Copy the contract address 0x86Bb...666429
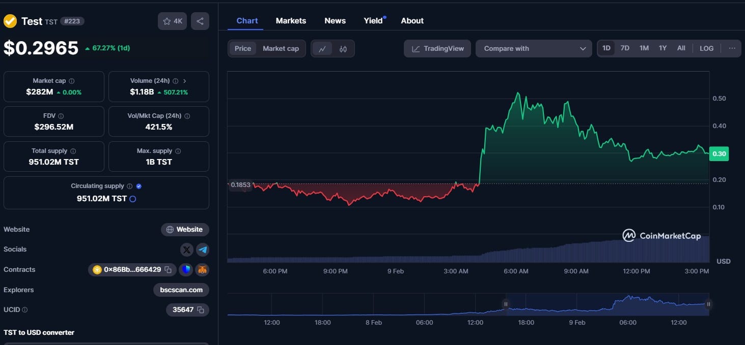Image resolution: width=745 pixels, height=345 pixels. 168,270
